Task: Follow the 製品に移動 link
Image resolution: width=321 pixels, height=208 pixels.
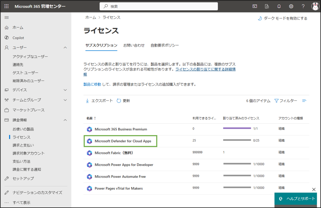Action: (x=92, y=84)
